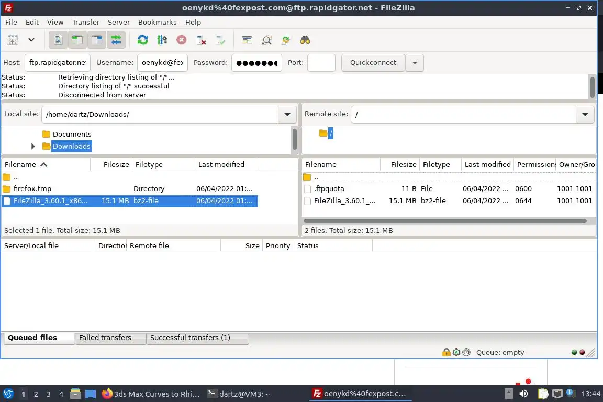Open the Server menu
The width and height of the screenshot is (603, 402).
118,23
